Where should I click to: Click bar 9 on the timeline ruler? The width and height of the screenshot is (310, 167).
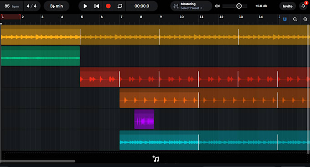click(x=161, y=17)
